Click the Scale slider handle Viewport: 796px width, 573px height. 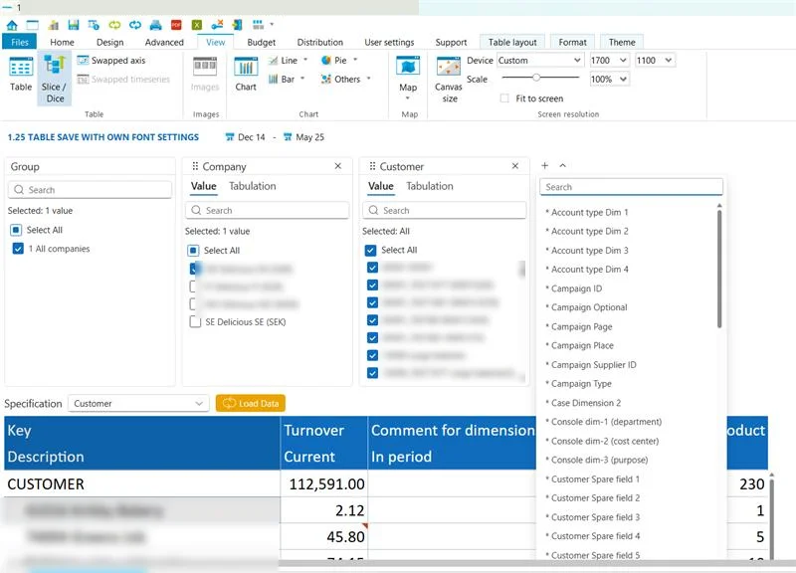point(536,78)
